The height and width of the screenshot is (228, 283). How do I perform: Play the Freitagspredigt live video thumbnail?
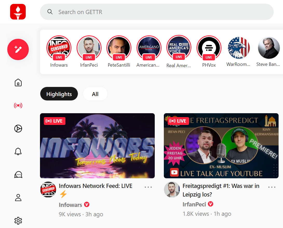[221, 146]
